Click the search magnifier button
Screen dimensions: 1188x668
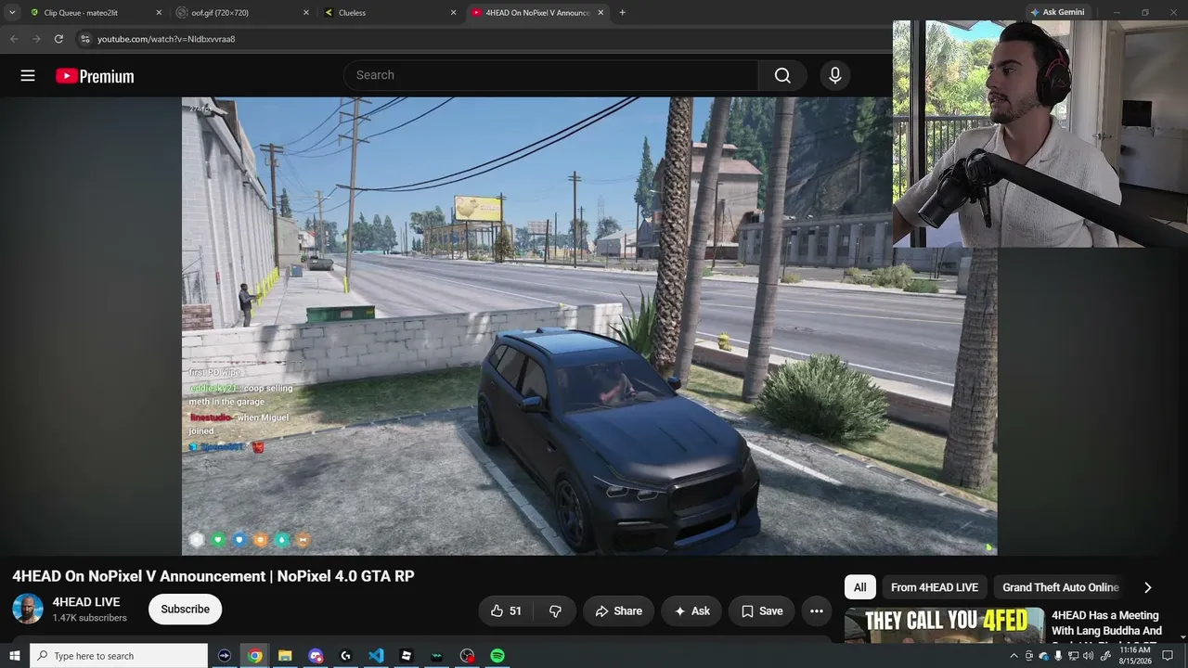tap(782, 75)
